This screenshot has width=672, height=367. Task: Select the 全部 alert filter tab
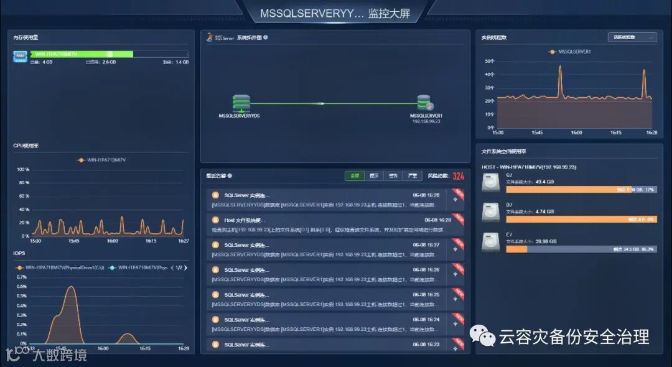pos(355,176)
